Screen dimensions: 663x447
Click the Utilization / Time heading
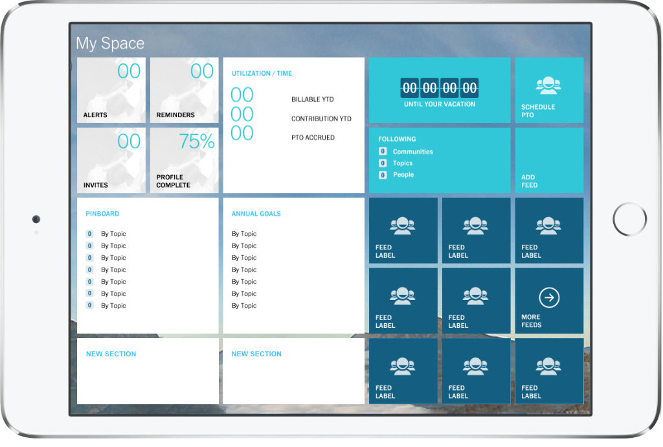(262, 74)
